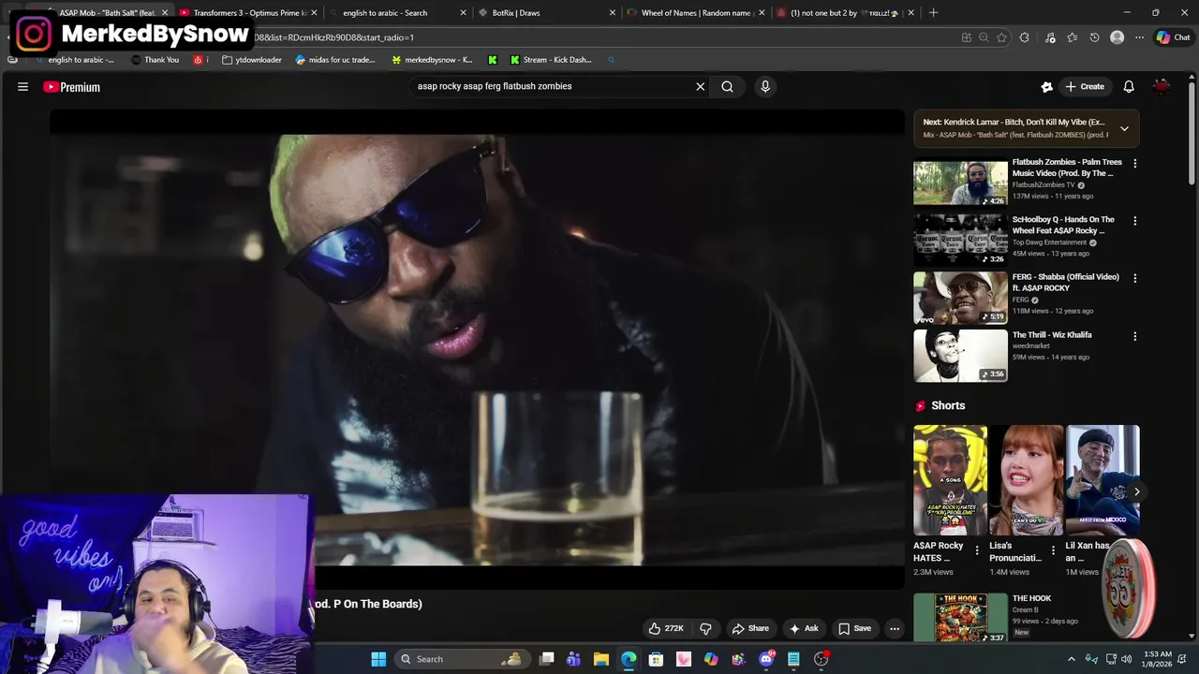This screenshot has width=1199, height=674.
Task: Open options for Flatbush Zombies Palm Trees video
Action: [x=1134, y=163]
